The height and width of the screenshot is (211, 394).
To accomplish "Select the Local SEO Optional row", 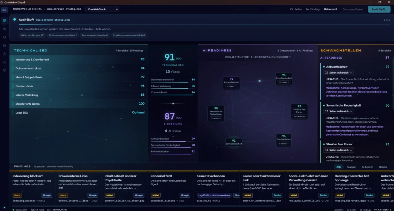I will [x=79, y=113].
